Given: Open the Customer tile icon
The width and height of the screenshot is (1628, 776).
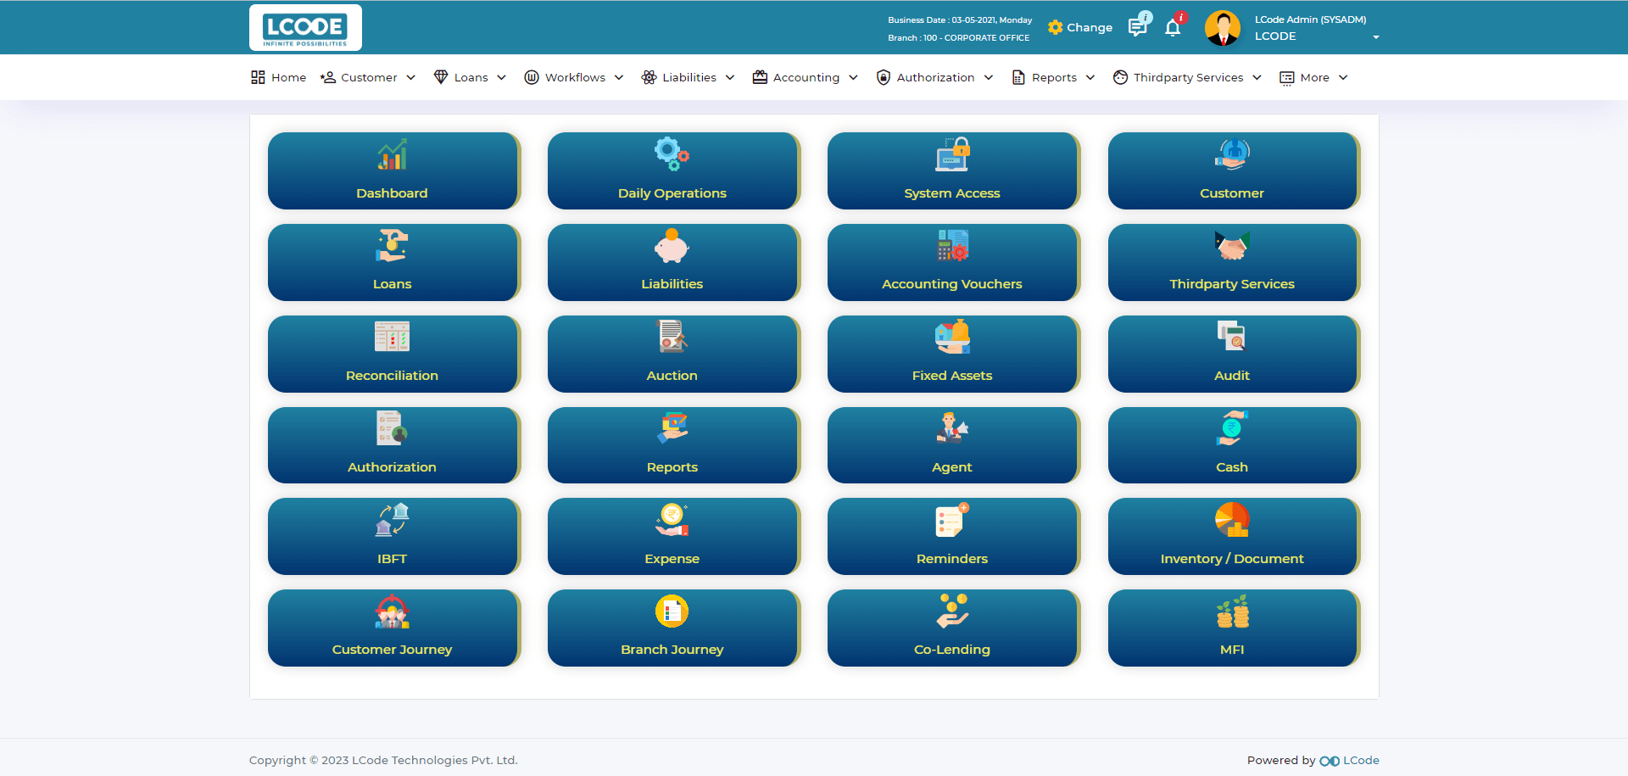Looking at the screenshot, I should (1232, 154).
